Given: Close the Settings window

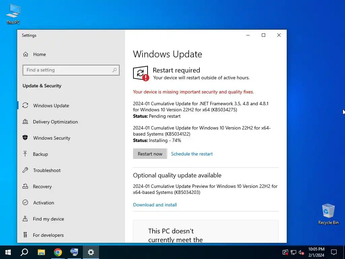Looking at the screenshot, I should 279,35.
